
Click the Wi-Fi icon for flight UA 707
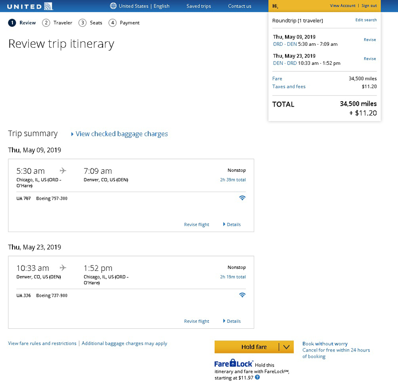tap(242, 198)
